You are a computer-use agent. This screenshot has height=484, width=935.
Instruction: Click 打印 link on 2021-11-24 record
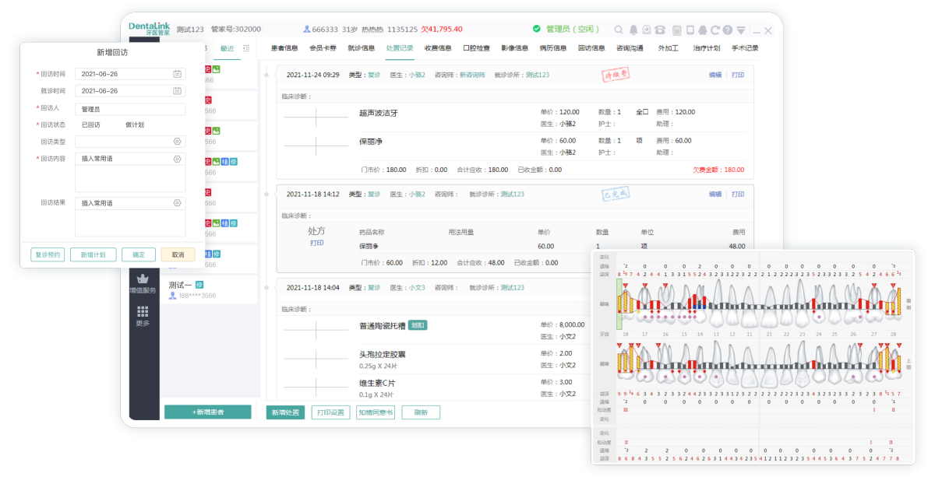point(738,75)
